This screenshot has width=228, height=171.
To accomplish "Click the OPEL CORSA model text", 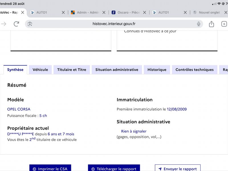I will [19, 109].
